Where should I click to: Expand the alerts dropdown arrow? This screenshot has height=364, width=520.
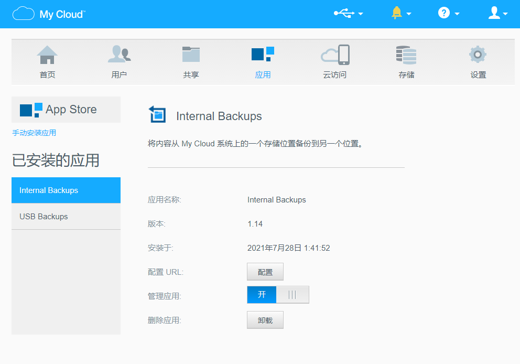[408, 14]
